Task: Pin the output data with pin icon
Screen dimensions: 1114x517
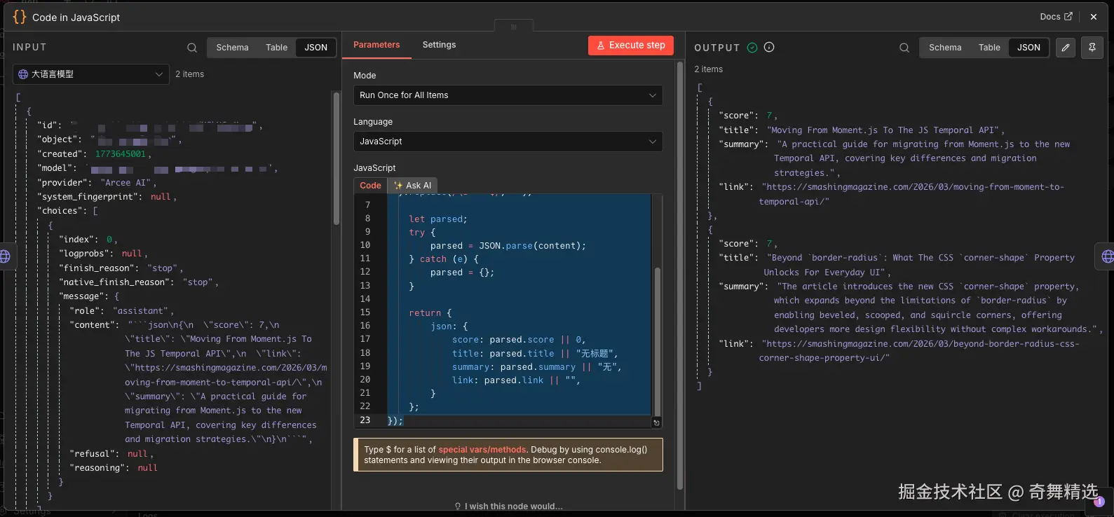Action: point(1092,48)
